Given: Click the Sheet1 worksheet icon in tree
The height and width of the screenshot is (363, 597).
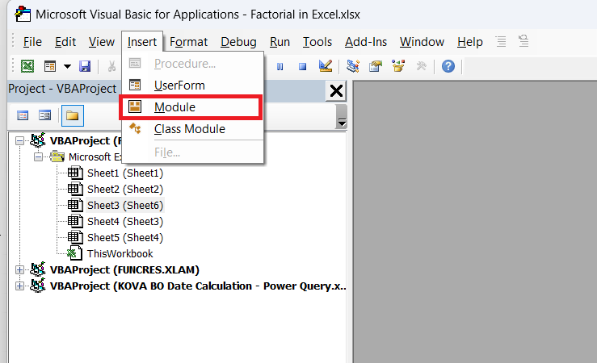Looking at the screenshot, I should point(75,173).
